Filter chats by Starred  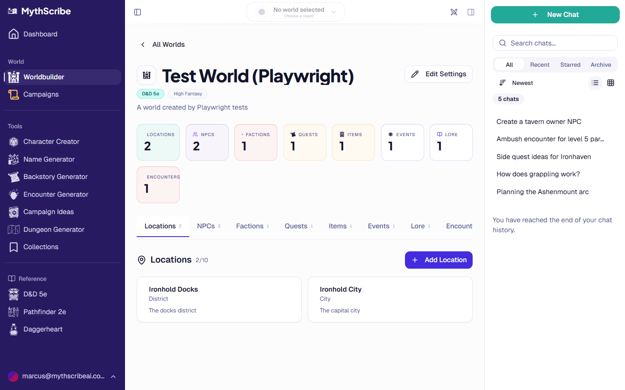[570, 64]
